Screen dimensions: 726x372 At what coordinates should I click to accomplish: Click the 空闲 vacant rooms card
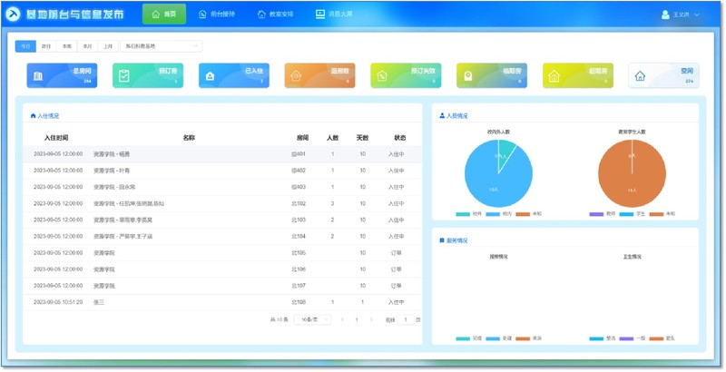click(664, 75)
